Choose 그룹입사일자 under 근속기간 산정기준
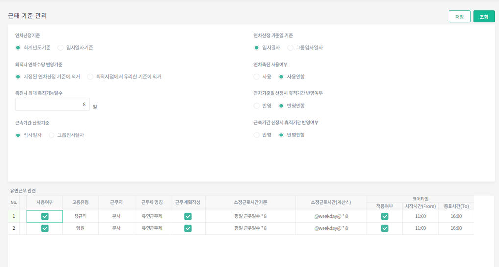 coord(51,135)
